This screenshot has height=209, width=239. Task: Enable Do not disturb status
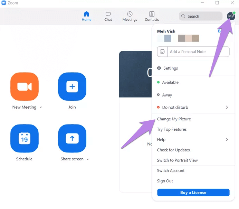pyautogui.click(x=175, y=108)
